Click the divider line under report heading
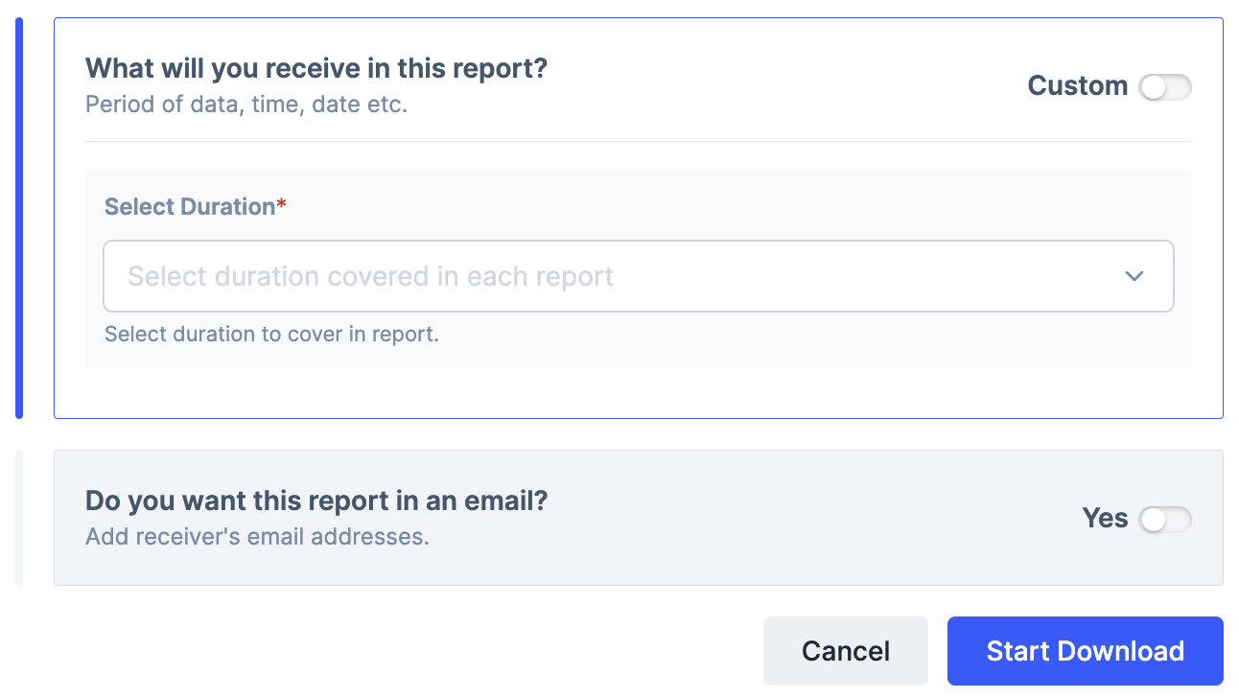Screen dimensions: 1239x698 pos(638,142)
